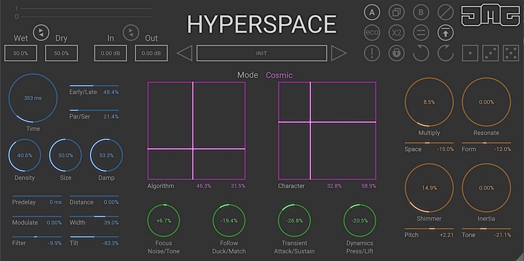
Task: Click inside the Algorithm XY pad
Action: tap(196, 130)
